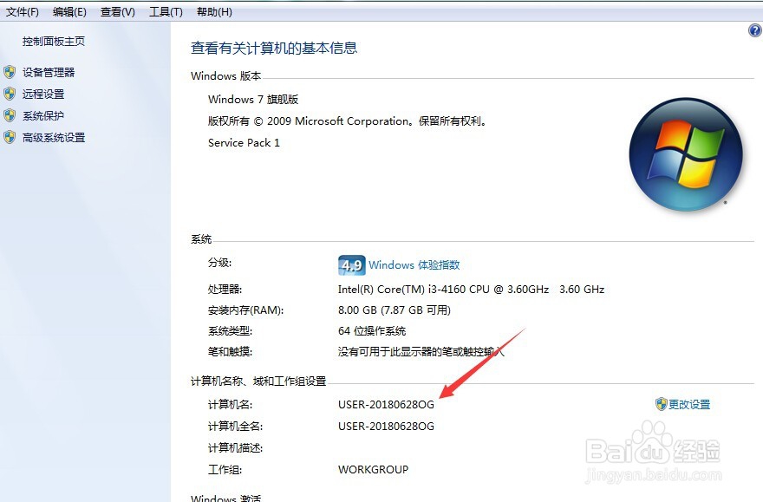763x502 pixels.
Task: Click the Windows 7 旗舰版 text
Action: coord(253,99)
